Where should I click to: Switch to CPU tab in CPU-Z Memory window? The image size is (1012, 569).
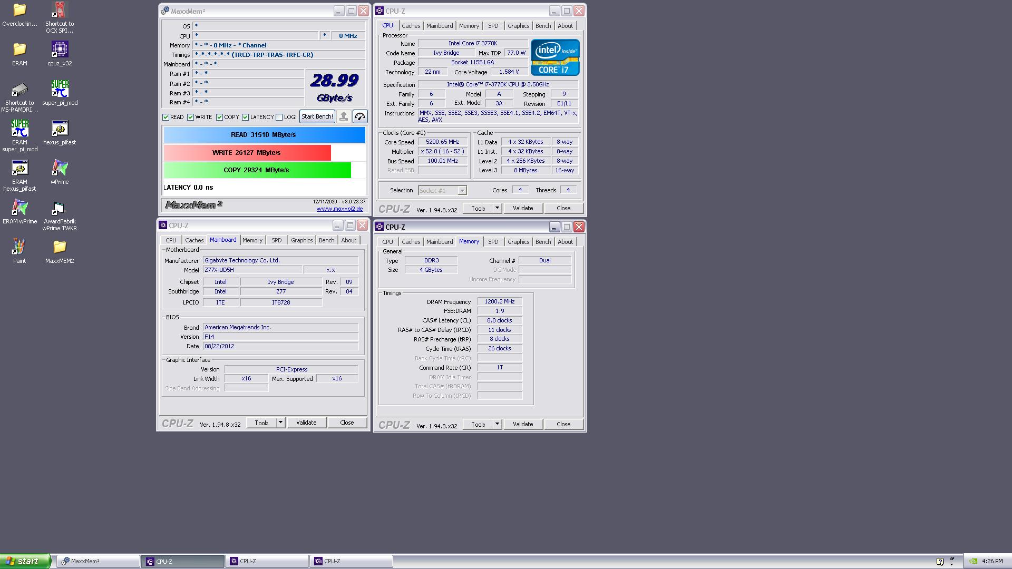[387, 242]
